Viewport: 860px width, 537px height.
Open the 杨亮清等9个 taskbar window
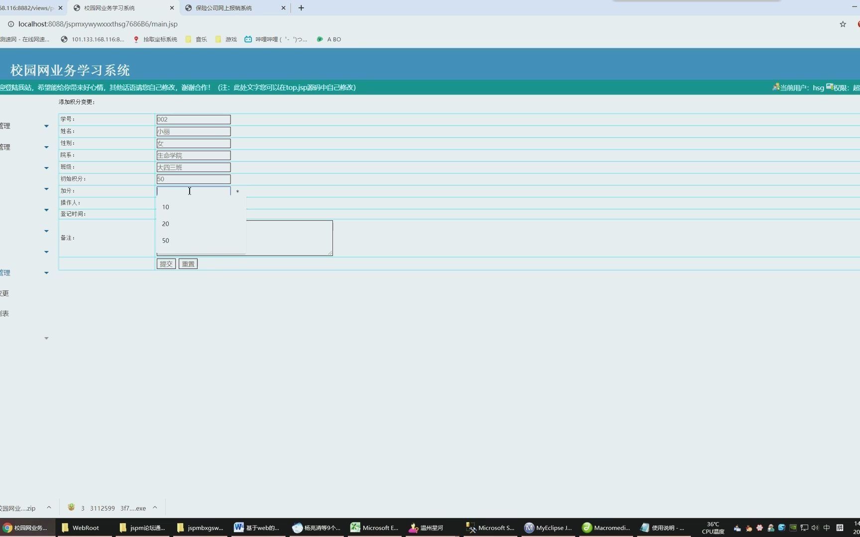pyautogui.click(x=317, y=528)
